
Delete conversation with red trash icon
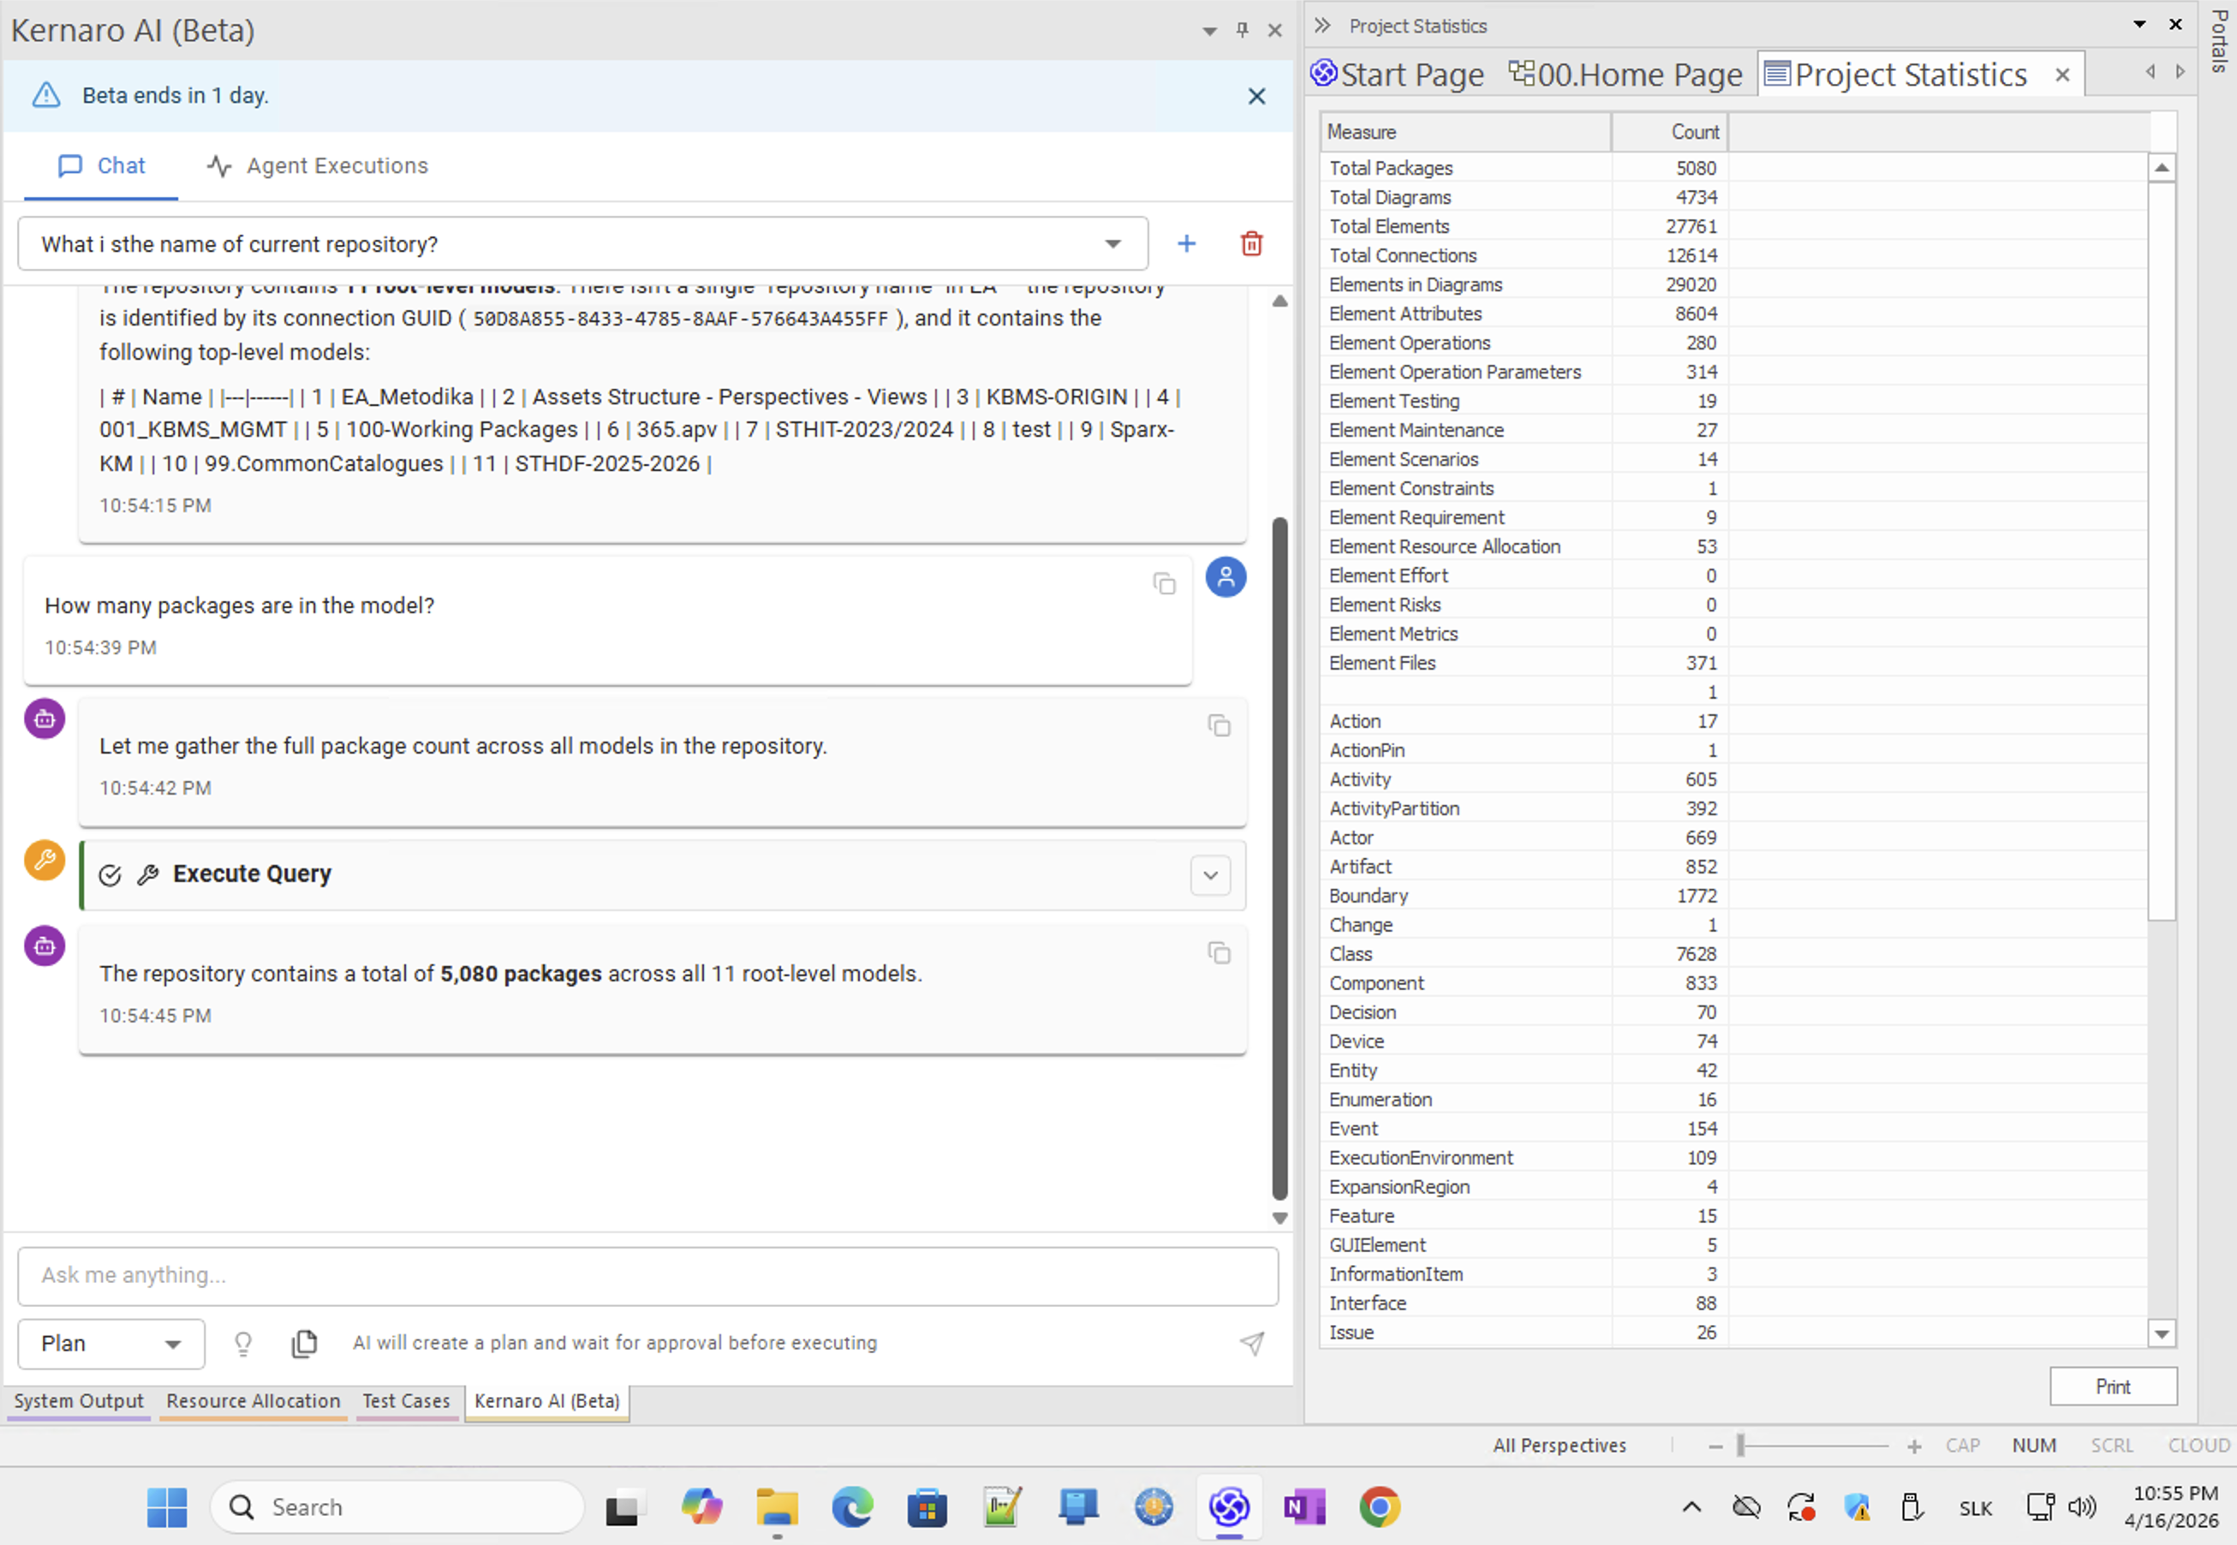1250,244
